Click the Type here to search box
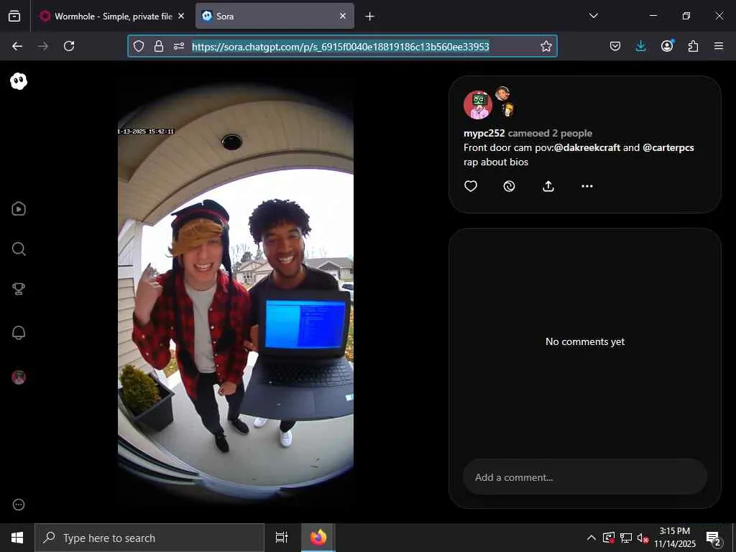 pyautogui.click(x=149, y=538)
